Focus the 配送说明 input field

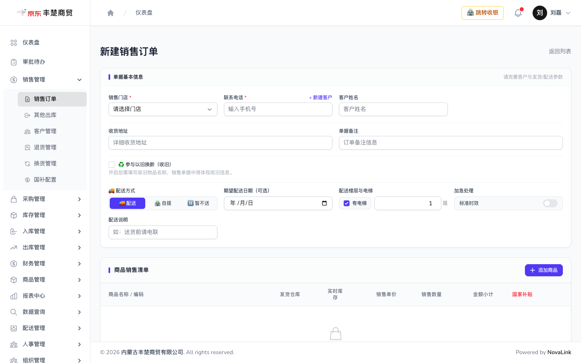pyautogui.click(x=163, y=232)
